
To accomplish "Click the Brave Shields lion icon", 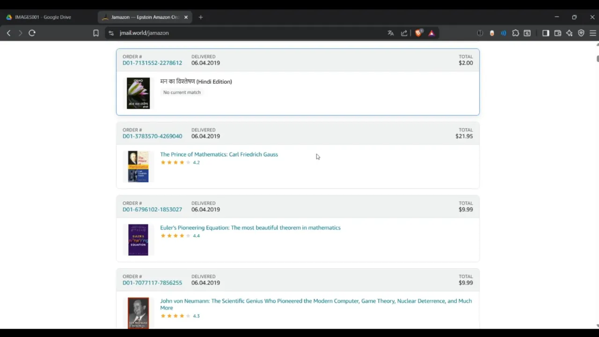I will (418, 33).
